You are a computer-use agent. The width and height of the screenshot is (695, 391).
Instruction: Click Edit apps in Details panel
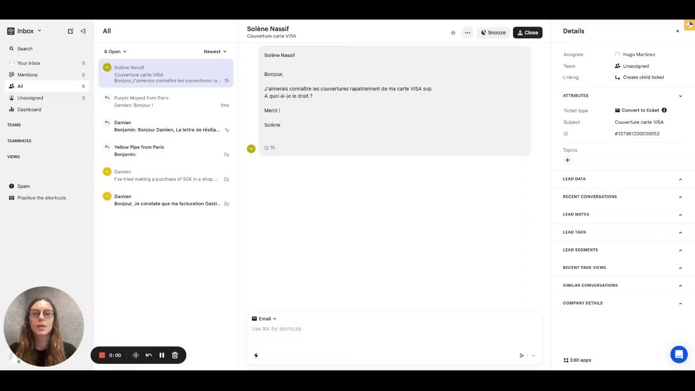pos(577,360)
